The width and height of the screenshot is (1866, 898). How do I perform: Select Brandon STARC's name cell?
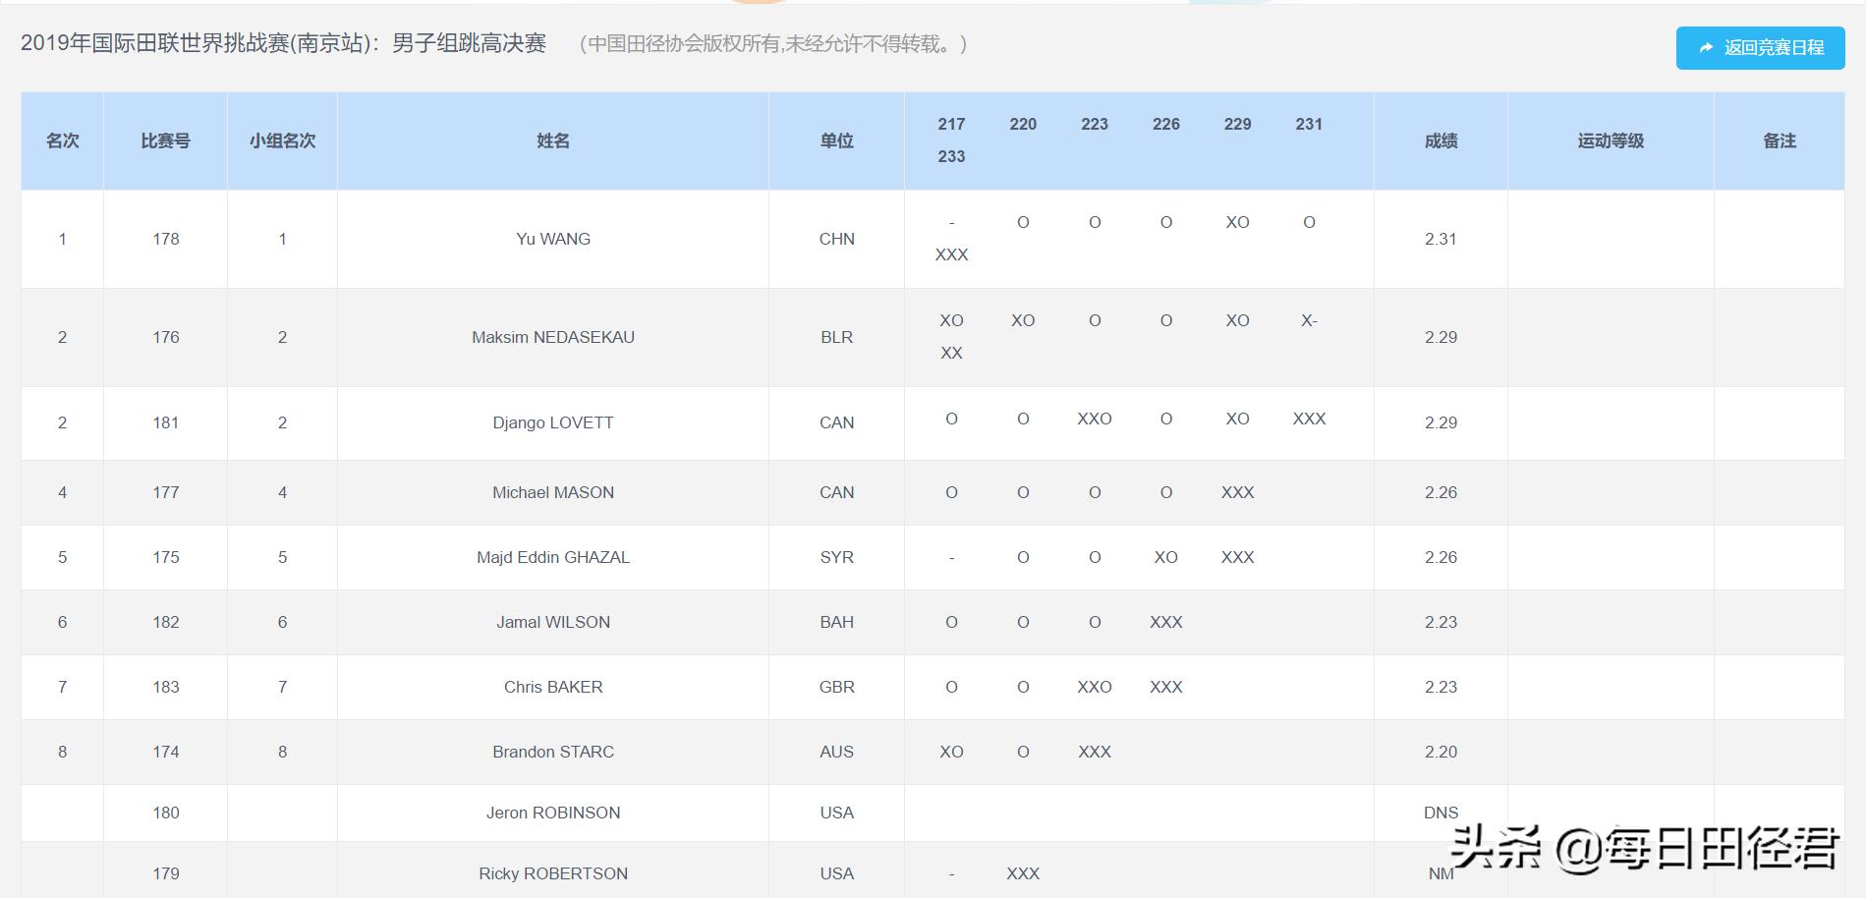[552, 752]
